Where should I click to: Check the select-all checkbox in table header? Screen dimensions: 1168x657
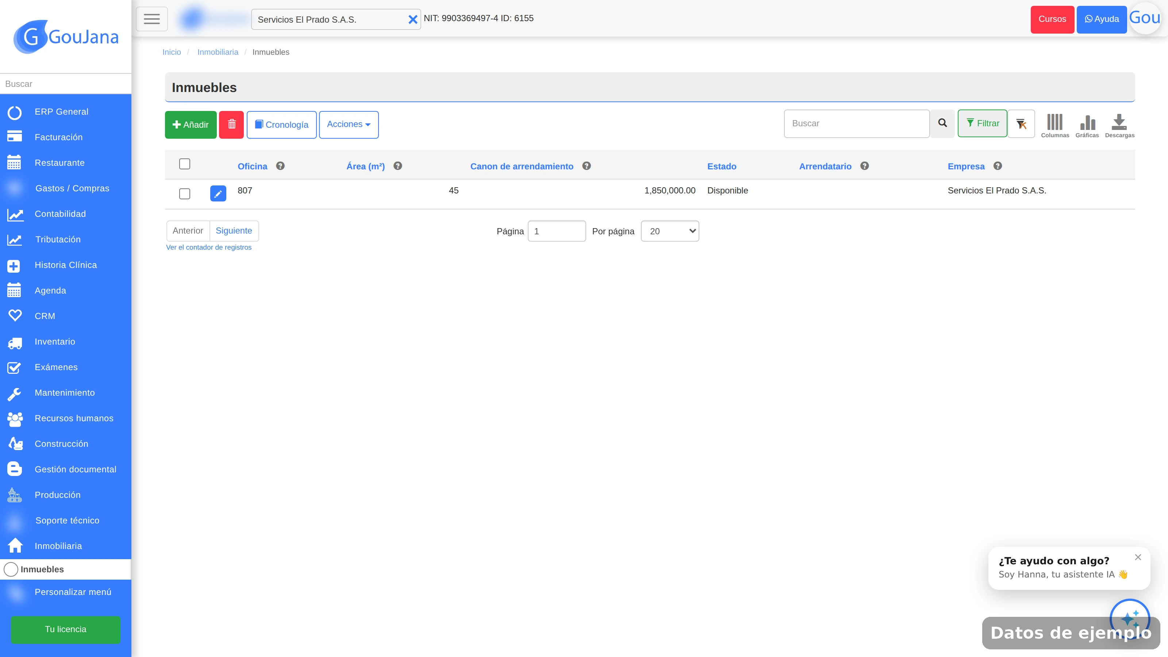(185, 164)
